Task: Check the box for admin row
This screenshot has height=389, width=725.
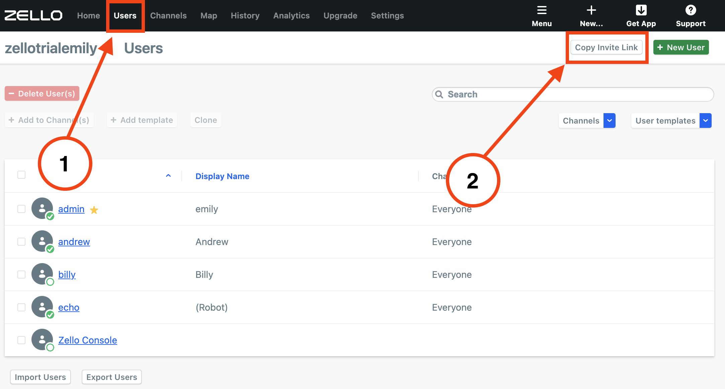Action: [21, 209]
